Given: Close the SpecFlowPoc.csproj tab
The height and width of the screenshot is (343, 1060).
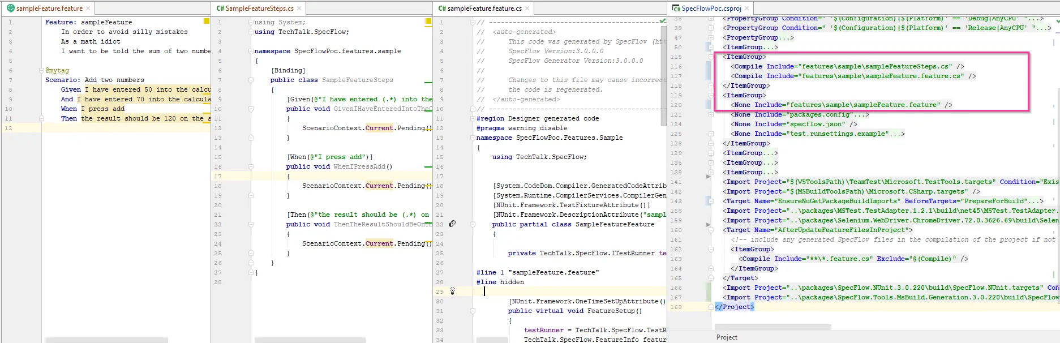Looking at the screenshot, I should click(x=747, y=8).
